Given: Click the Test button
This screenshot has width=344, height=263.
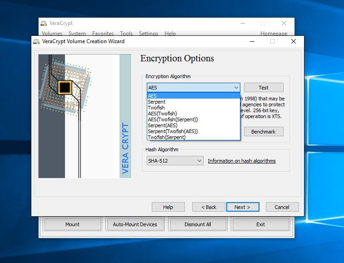Looking at the screenshot, I should (264, 88).
